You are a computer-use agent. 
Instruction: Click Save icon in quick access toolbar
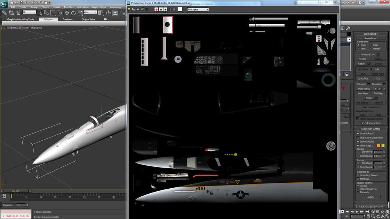[x=21, y=2]
